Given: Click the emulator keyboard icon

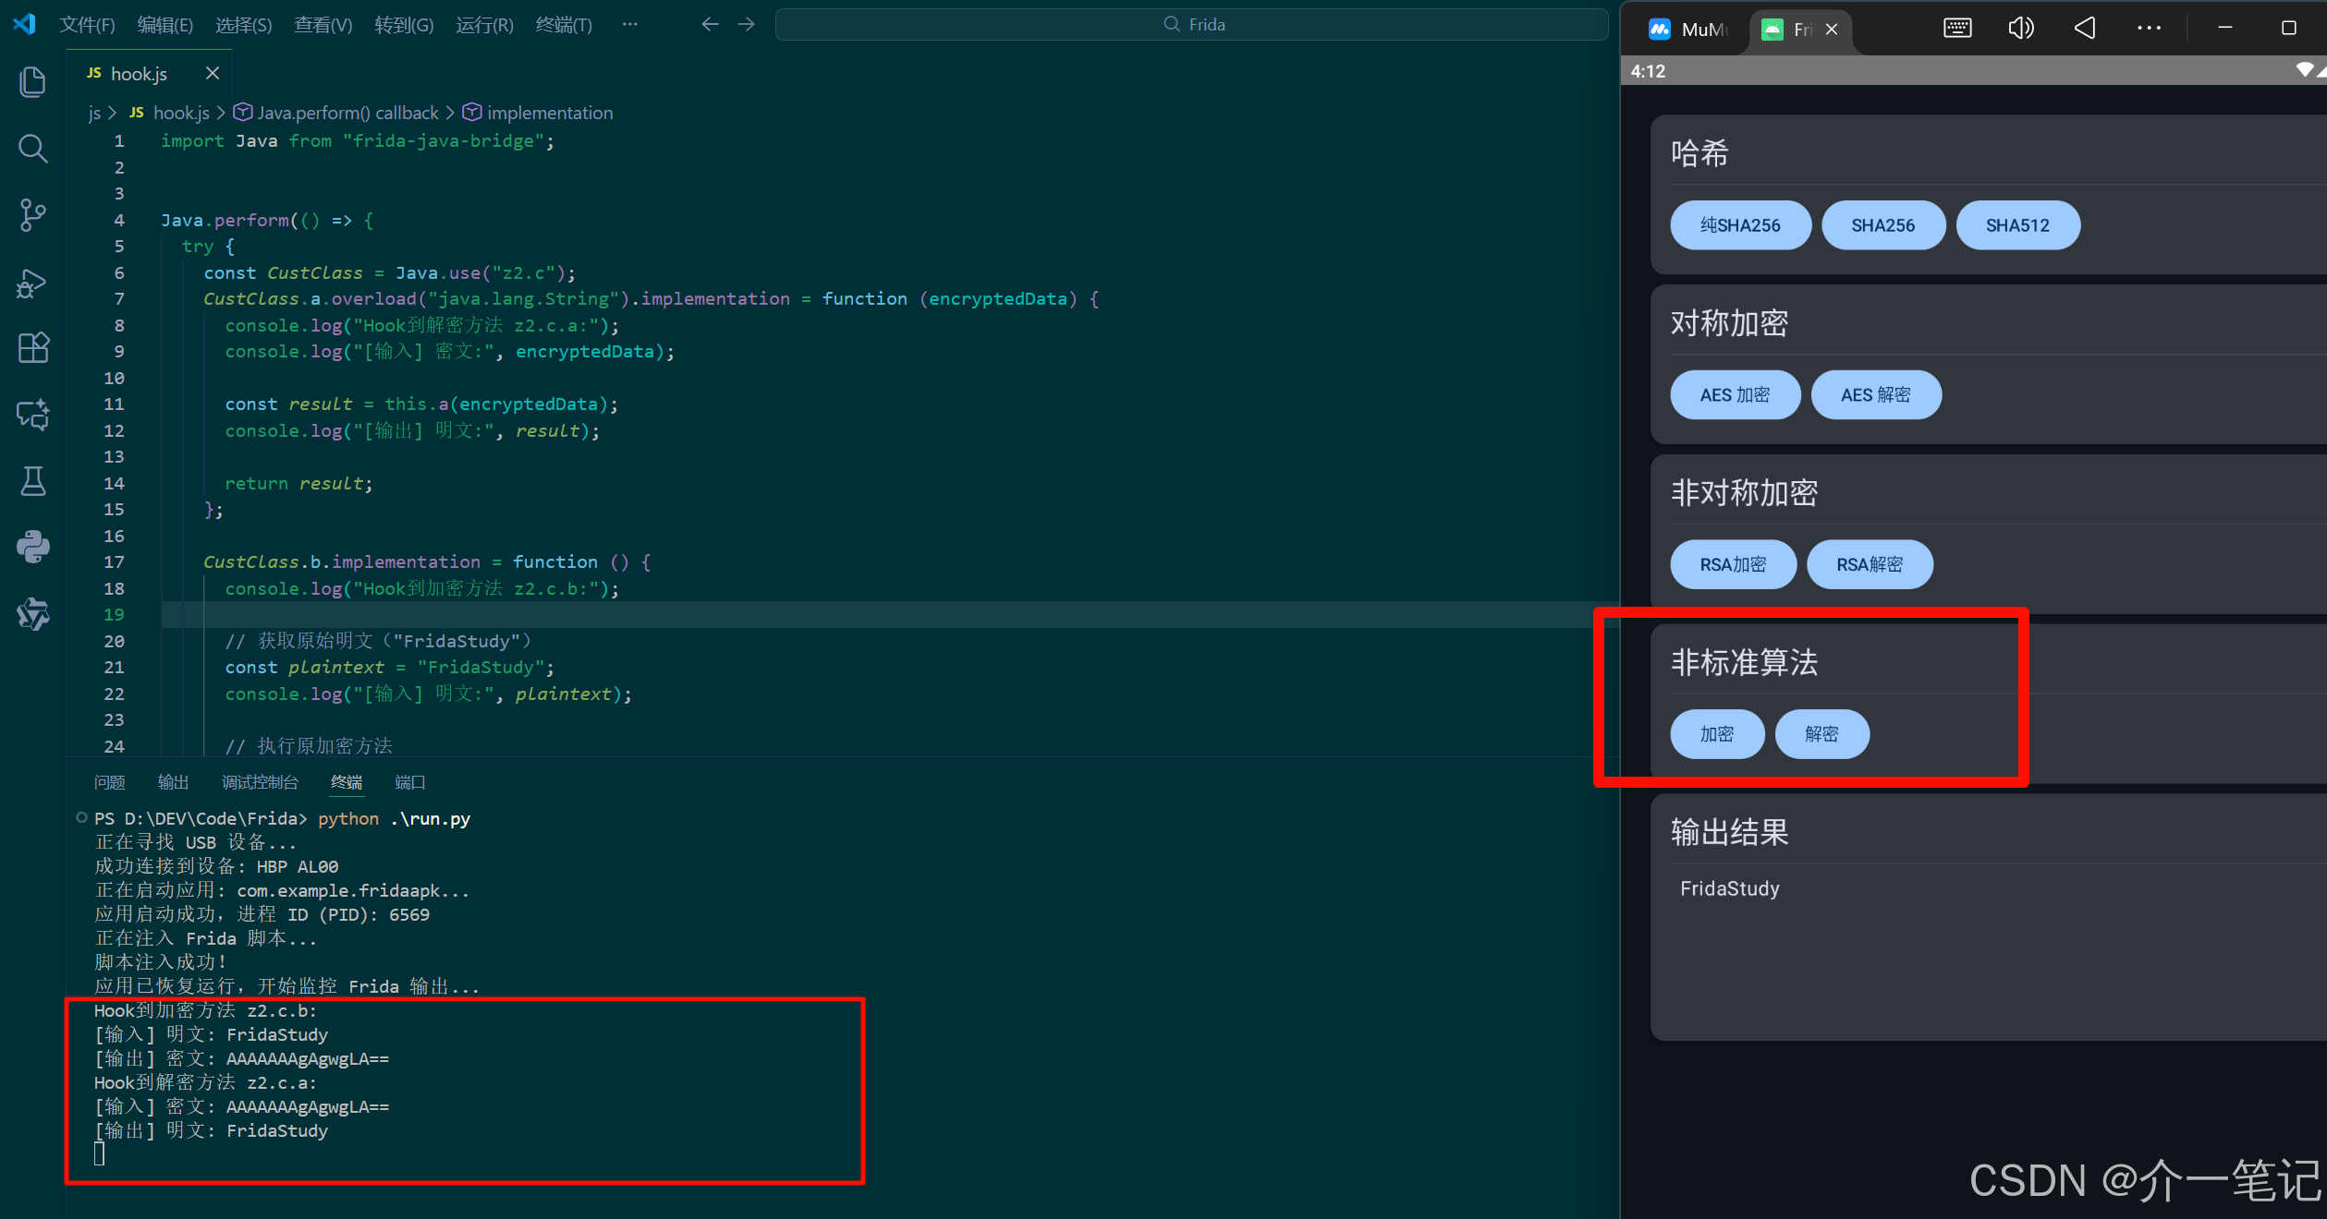Looking at the screenshot, I should point(1956,29).
